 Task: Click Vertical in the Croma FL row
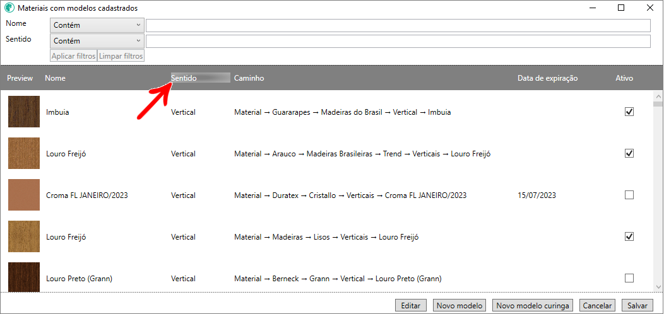click(184, 195)
